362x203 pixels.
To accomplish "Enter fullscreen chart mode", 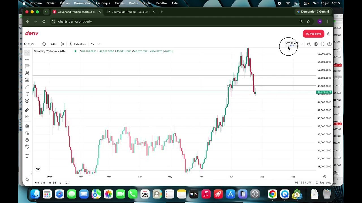I will [x=322, y=44].
